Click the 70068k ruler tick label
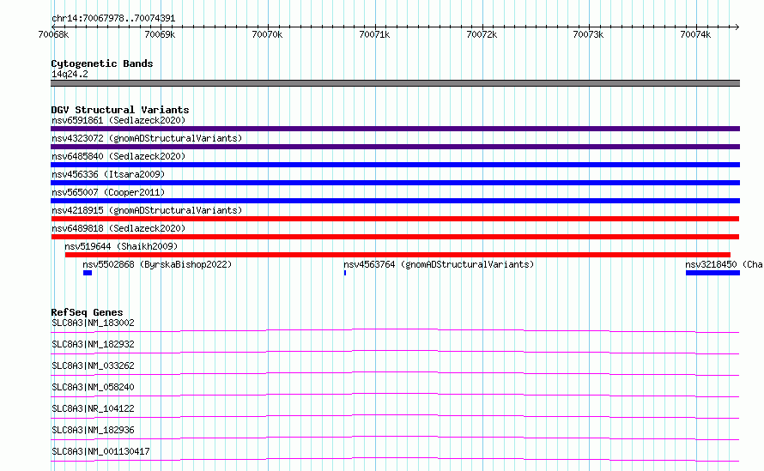The width and height of the screenshot is (764, 471). (53, 34)
